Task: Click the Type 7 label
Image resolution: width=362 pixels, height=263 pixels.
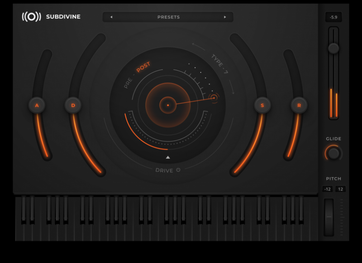Action: (220, 64)
